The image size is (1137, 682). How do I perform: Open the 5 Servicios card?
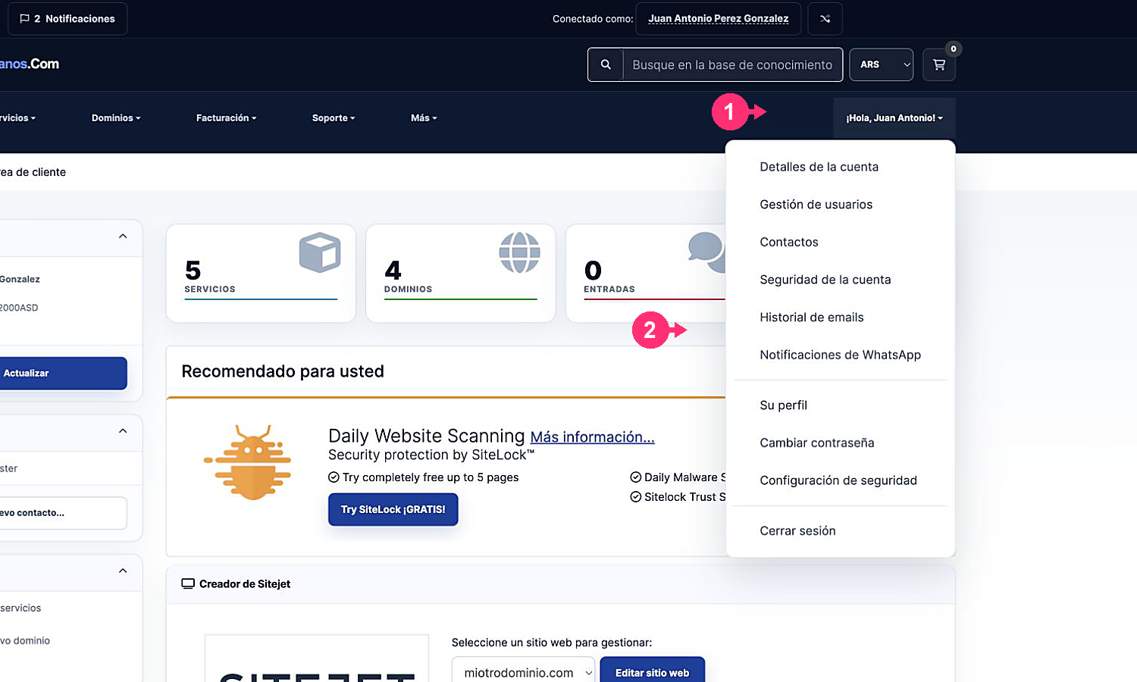(261, 274)
